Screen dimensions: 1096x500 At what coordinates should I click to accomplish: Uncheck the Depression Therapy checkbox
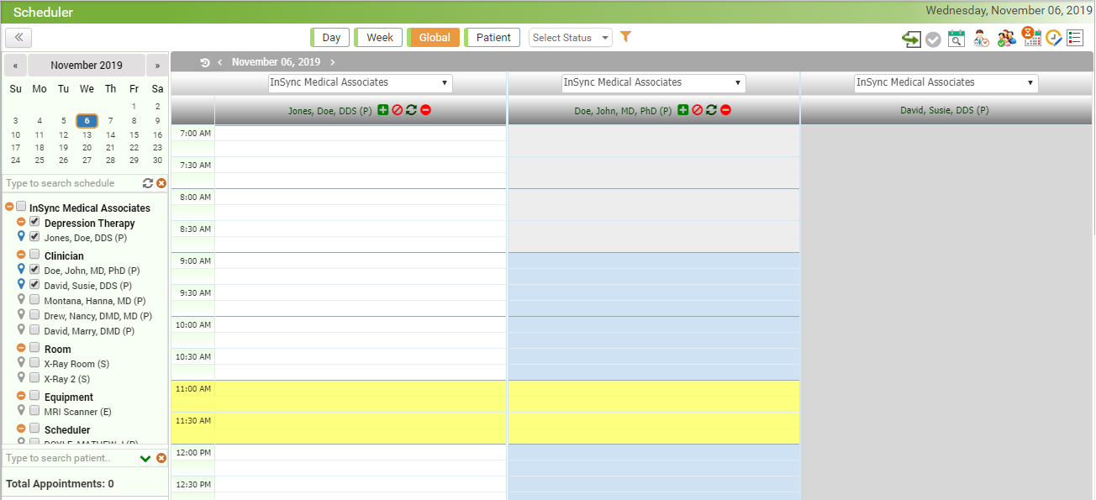click(x=34, y=222)
